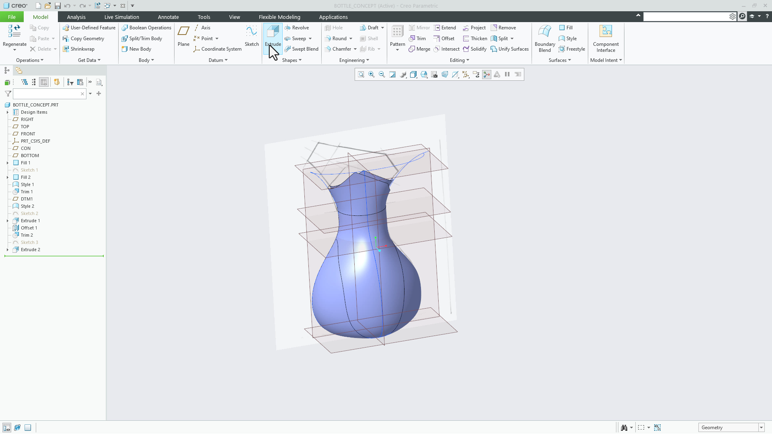772x434 pixels.
Task: Click the Regenerate button
Action: click(14, 37)
